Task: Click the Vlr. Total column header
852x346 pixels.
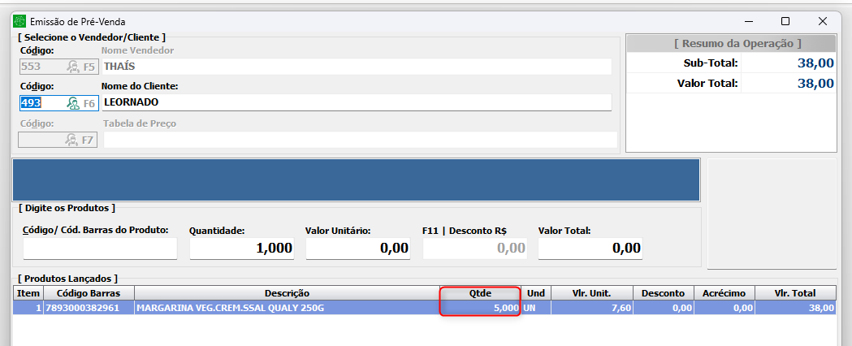Action: (x=795, y=292)
